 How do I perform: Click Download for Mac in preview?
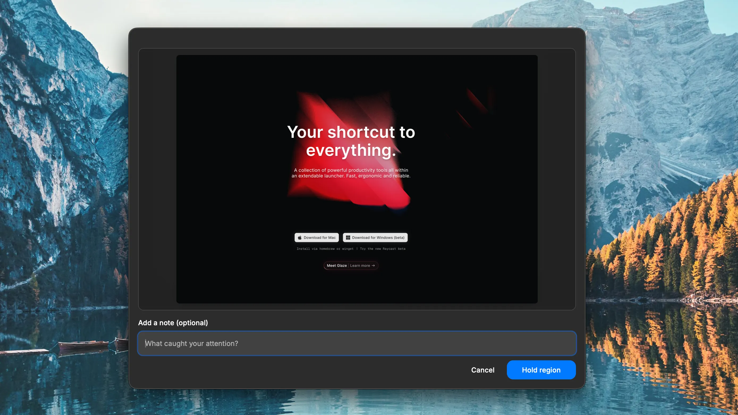point(317,237)
